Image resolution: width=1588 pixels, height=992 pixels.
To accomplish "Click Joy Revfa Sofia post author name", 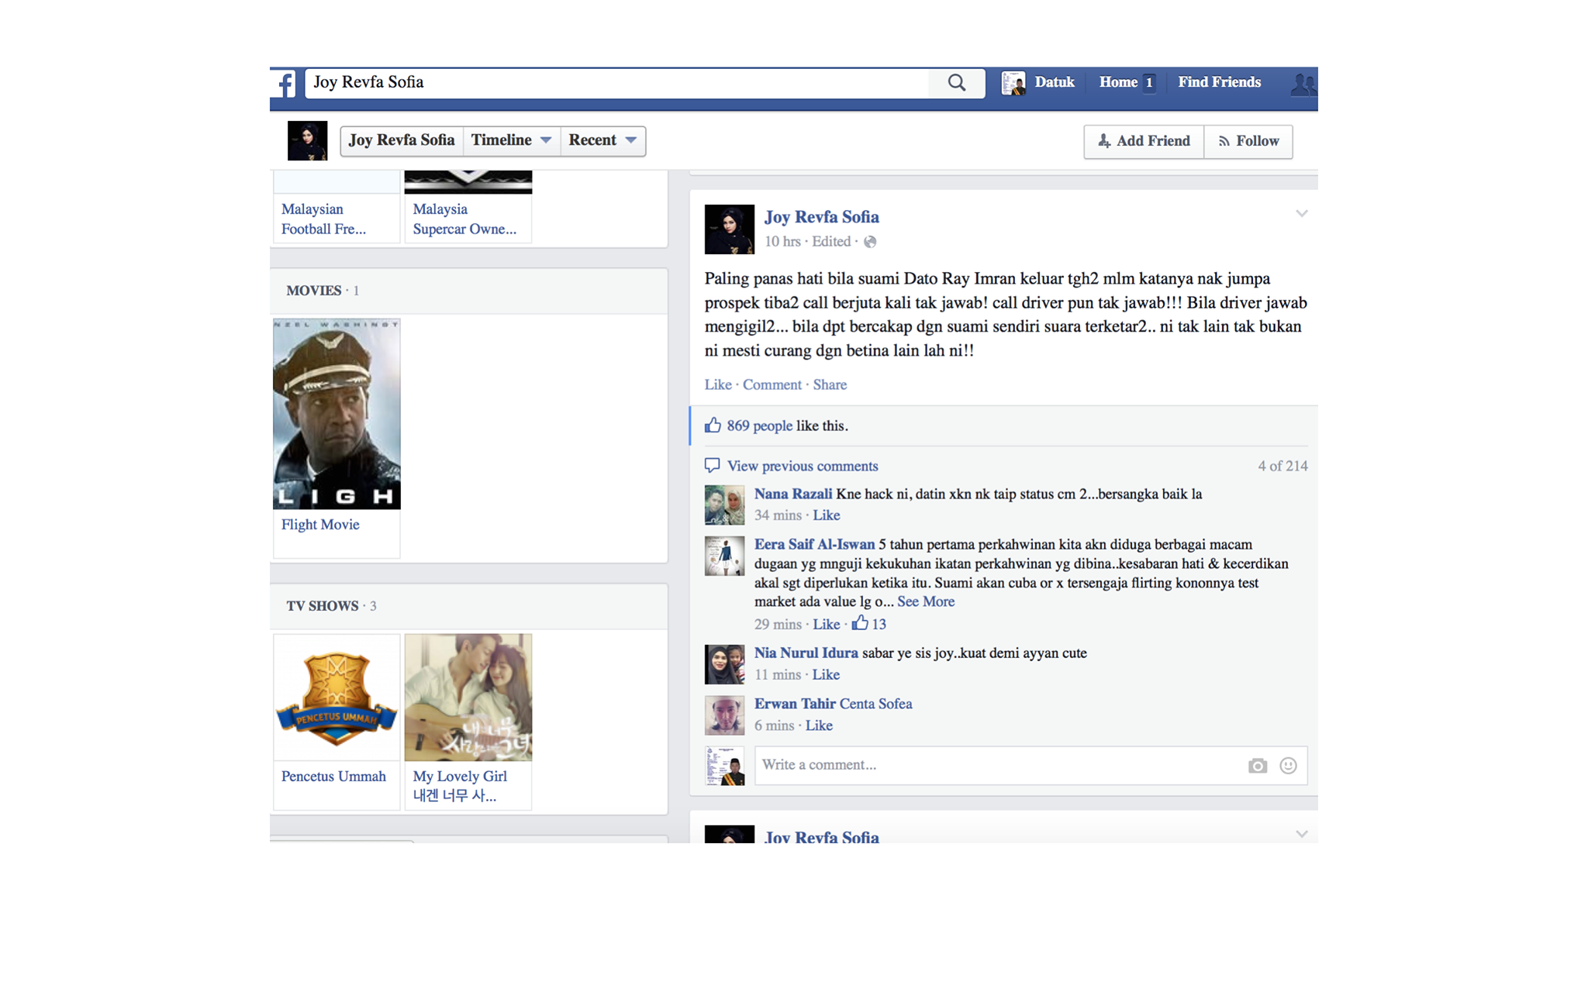I will coord(822,217).
